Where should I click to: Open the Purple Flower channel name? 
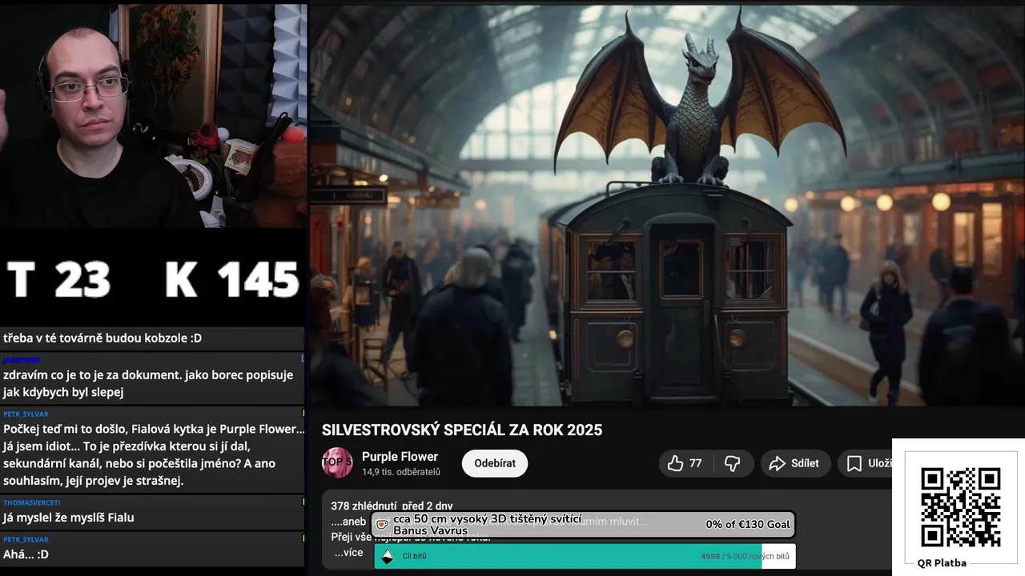click(400, 457)
